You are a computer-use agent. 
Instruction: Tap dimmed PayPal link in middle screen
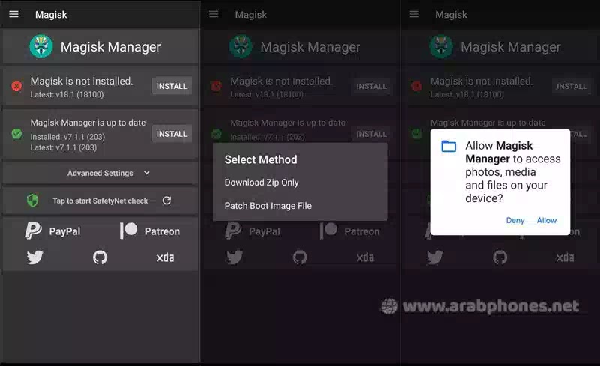click(x=253, y=231)
